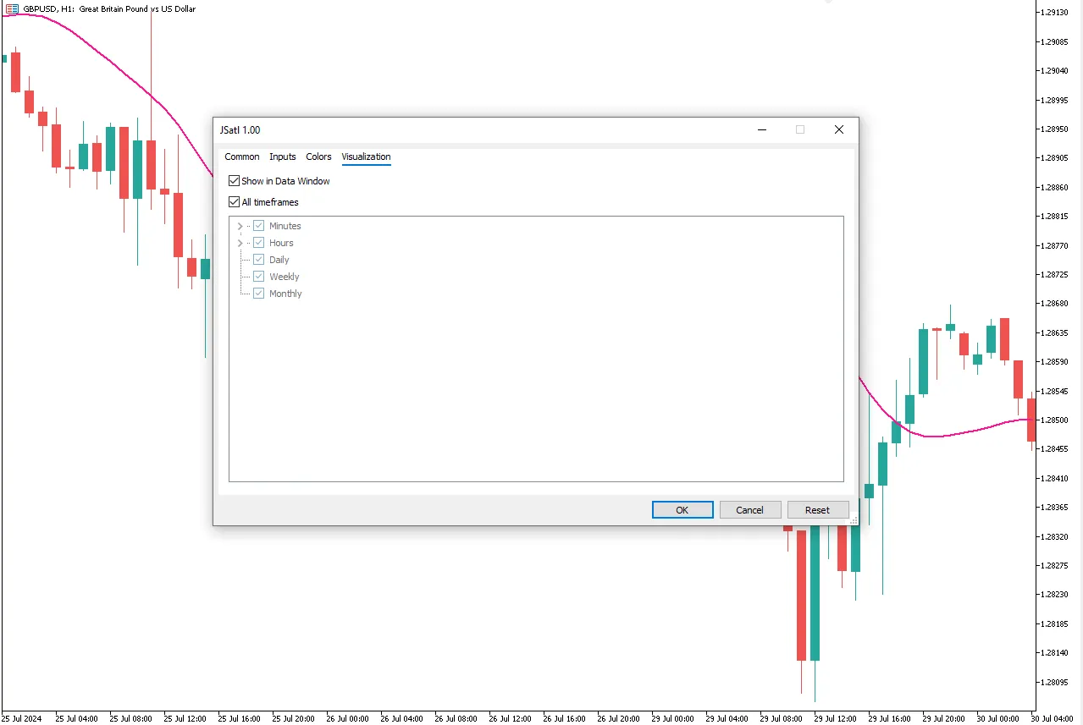
Task: Go to the Colors tab
Action: [319, 157]
